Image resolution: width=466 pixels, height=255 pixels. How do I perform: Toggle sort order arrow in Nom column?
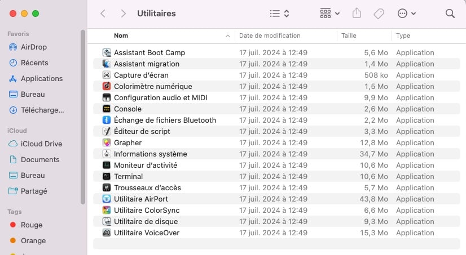pyautogui.click(x=228, y=36)
